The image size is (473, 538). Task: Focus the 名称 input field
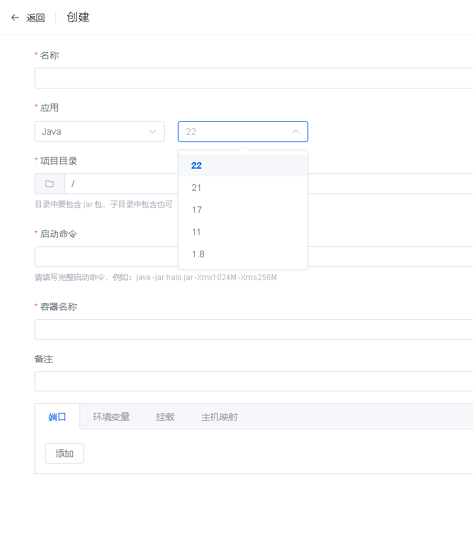click(x=254, y=78)
